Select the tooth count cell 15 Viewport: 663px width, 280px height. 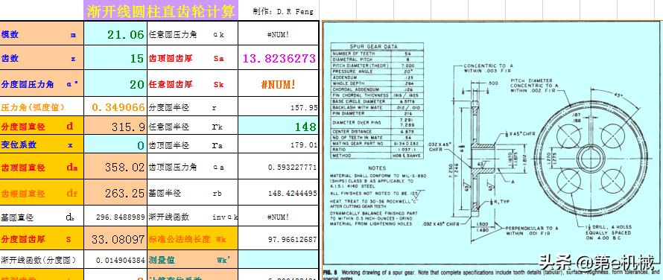115,58
